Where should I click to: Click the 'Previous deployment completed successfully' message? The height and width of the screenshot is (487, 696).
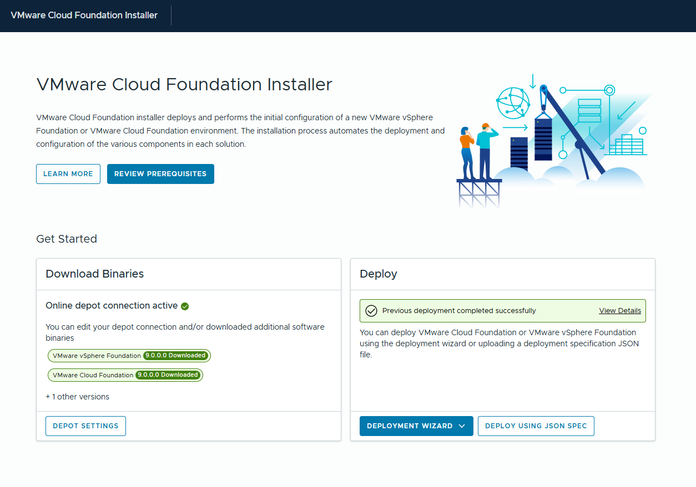coord(459,311)
